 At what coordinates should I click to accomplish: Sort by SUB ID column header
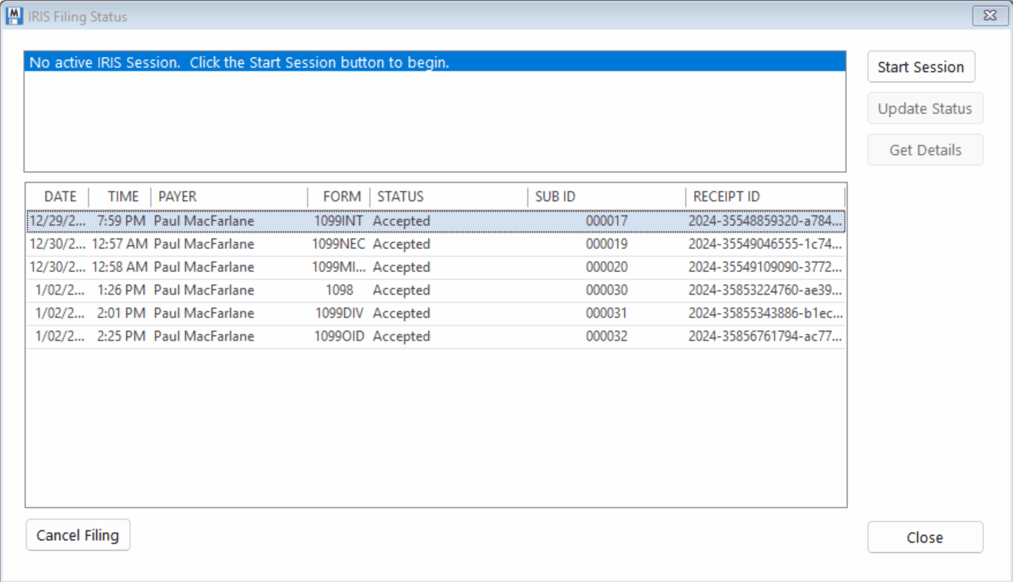tap(606, 197)
